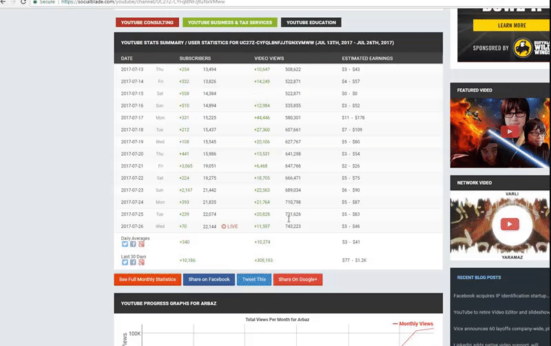Click the Google+ icon under Daily Averages
The height and width of the screenshot is (346, 551).
141,244
